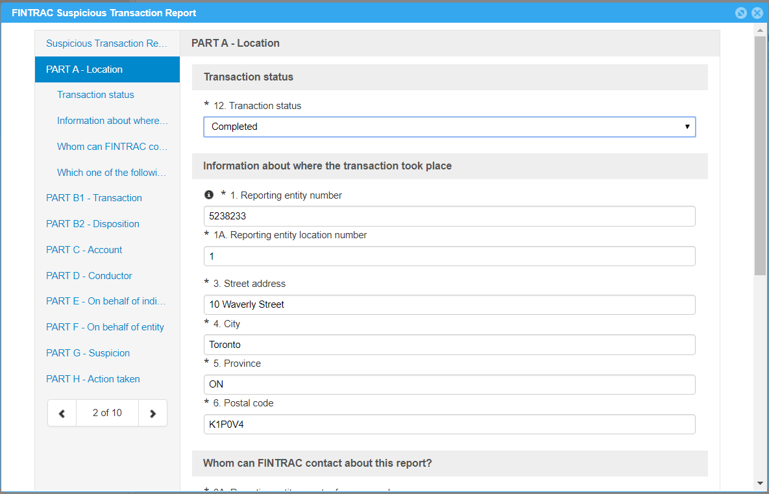Click 'Information about where the transaction took place' heading
The height and width of the screenshot is (494, 769).
(x=327, y=166)
